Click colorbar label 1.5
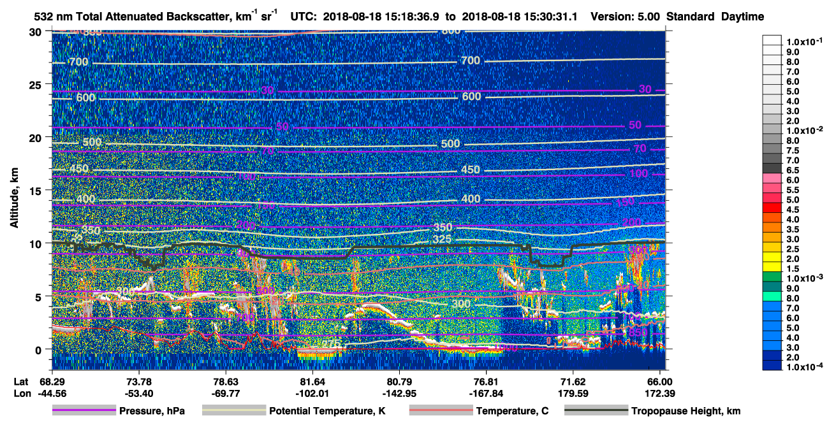This screenshot has width=829, height=425. click(793, 268)
